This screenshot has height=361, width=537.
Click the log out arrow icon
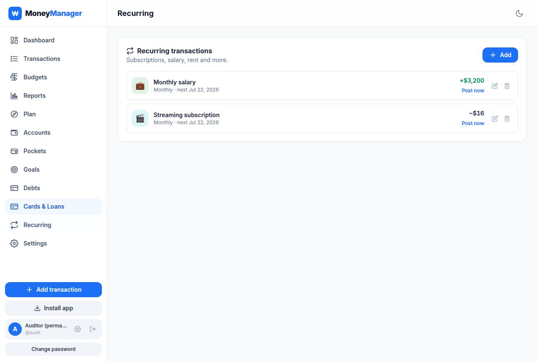[x=93, y=329]
